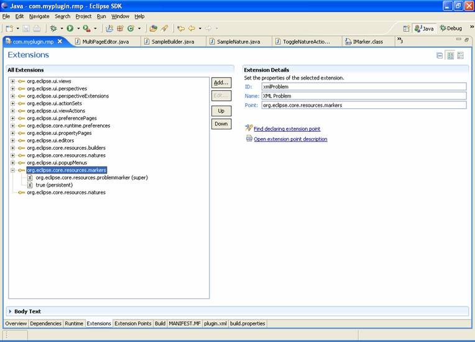475x342 pixels.
Task: Select the true (persistent) tree item
Action: pyautogui.click(x=54, y=185)
